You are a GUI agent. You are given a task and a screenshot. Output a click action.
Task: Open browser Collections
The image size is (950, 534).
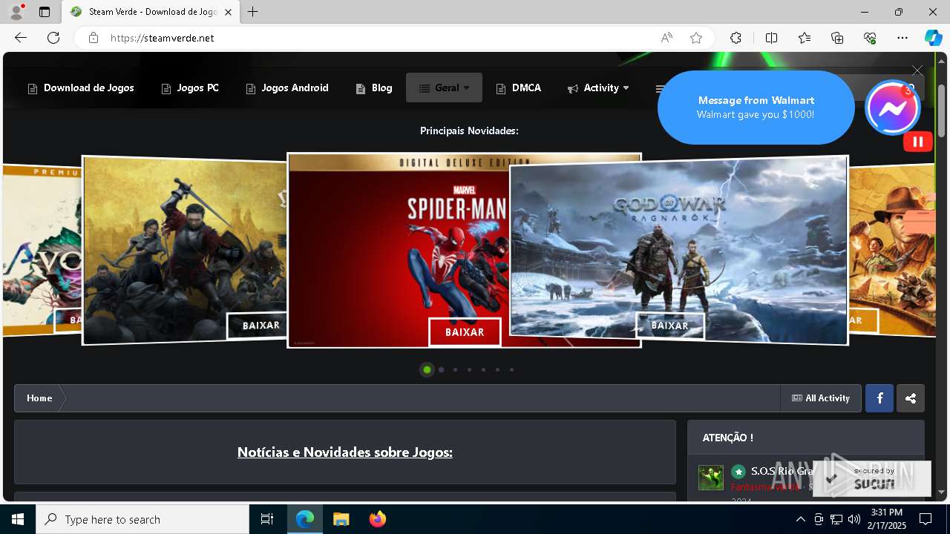point(837,38)
